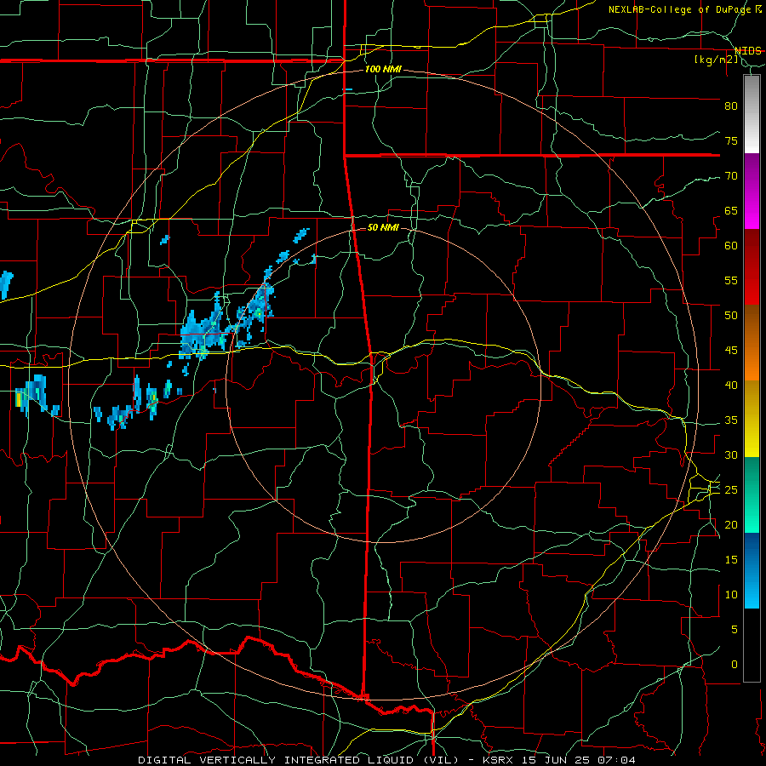The image size is (766, 766).
Task: Pick the black bottom segment of the color bar
Action: coord(752,645)
